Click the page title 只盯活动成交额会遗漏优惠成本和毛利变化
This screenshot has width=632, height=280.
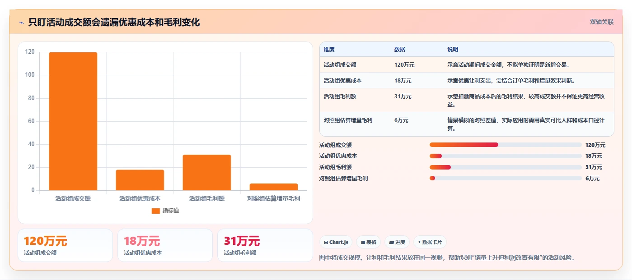click(x=114, y=22)
